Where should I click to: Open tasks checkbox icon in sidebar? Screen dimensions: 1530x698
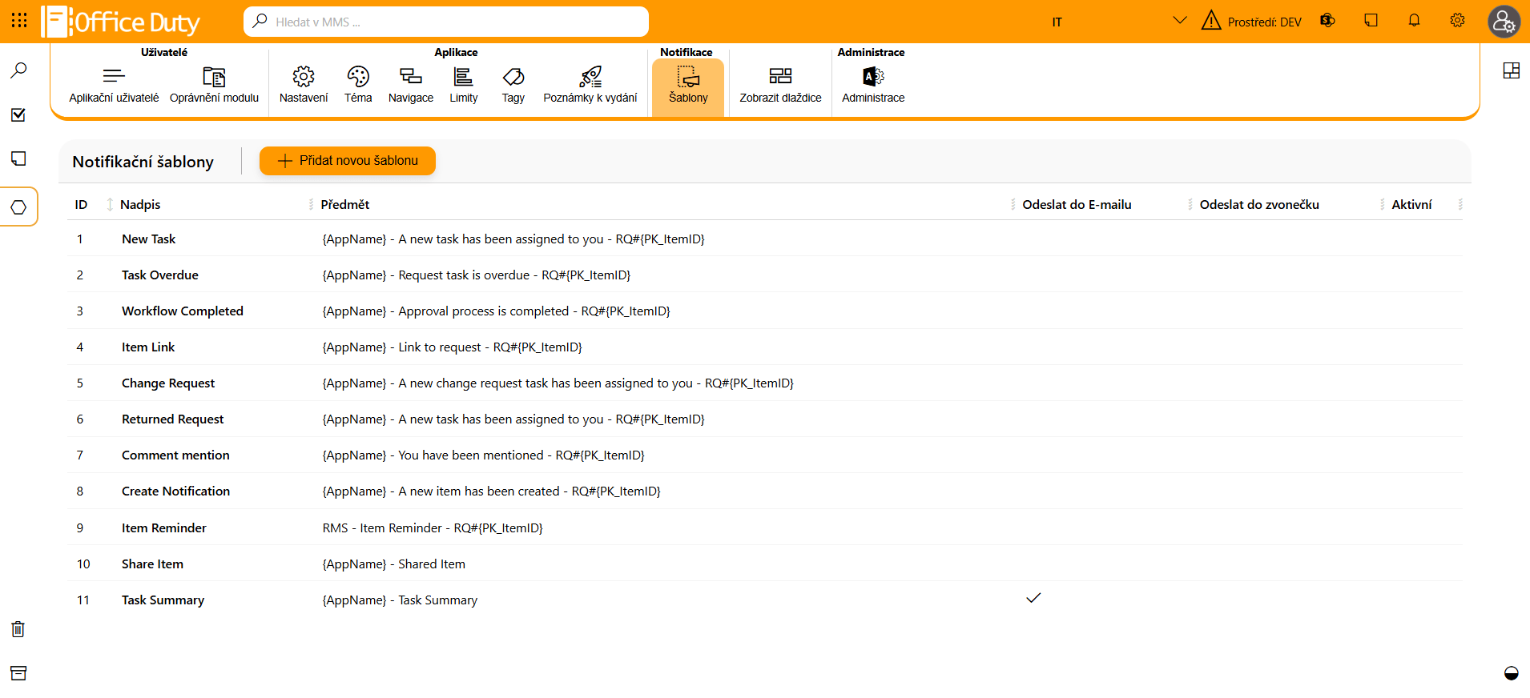coord(18,114)
